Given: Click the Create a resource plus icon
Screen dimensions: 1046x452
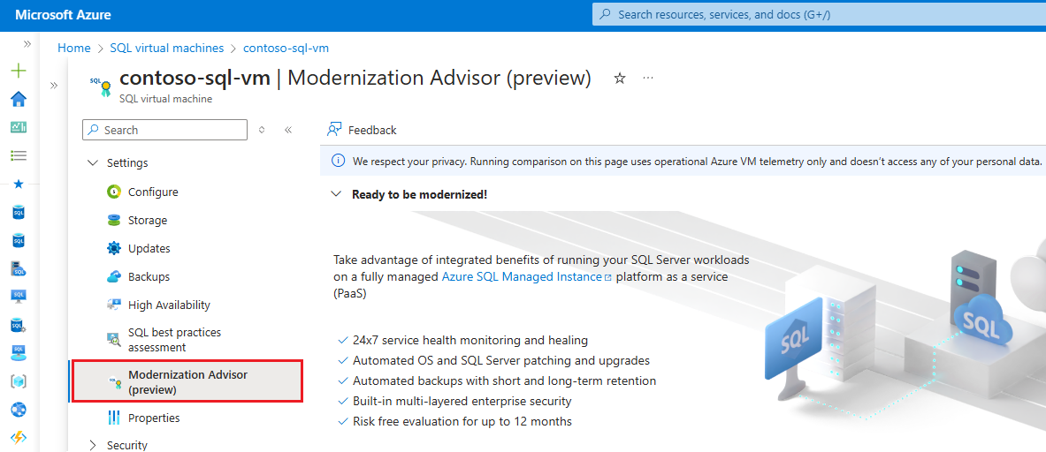Looking at the screenshot, I should pyautogui.click(x=19, y=71).
